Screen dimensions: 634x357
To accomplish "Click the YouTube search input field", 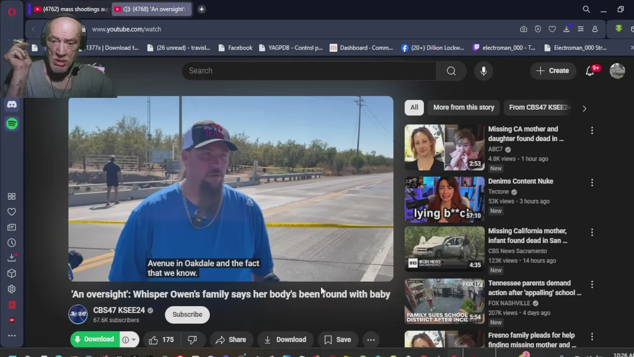I will 309,71.
